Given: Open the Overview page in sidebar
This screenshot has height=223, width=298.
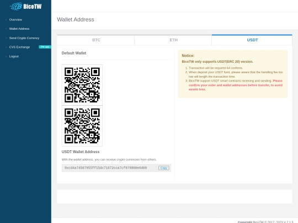Looking at the screenshot, I should 15,20.
